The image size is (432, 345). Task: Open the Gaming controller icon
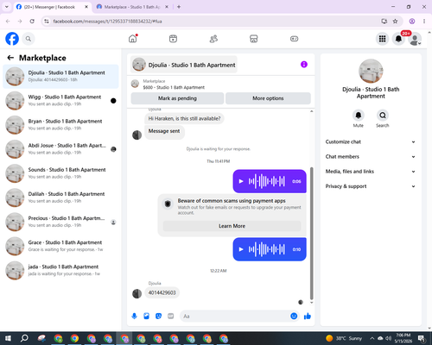coord(294,39)
